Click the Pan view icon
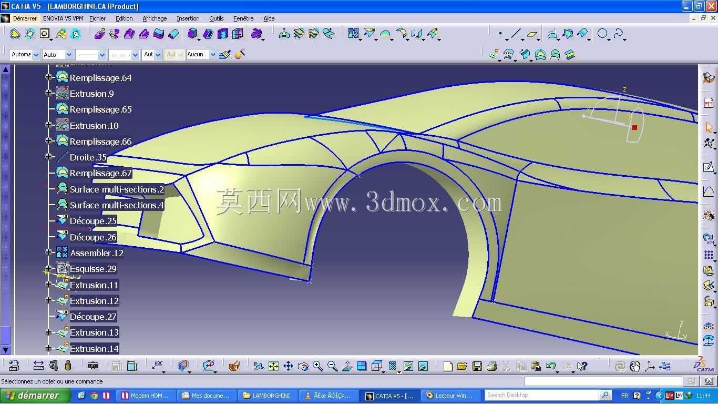This screenshot has width=718, height=404. [x=288, y=366]
